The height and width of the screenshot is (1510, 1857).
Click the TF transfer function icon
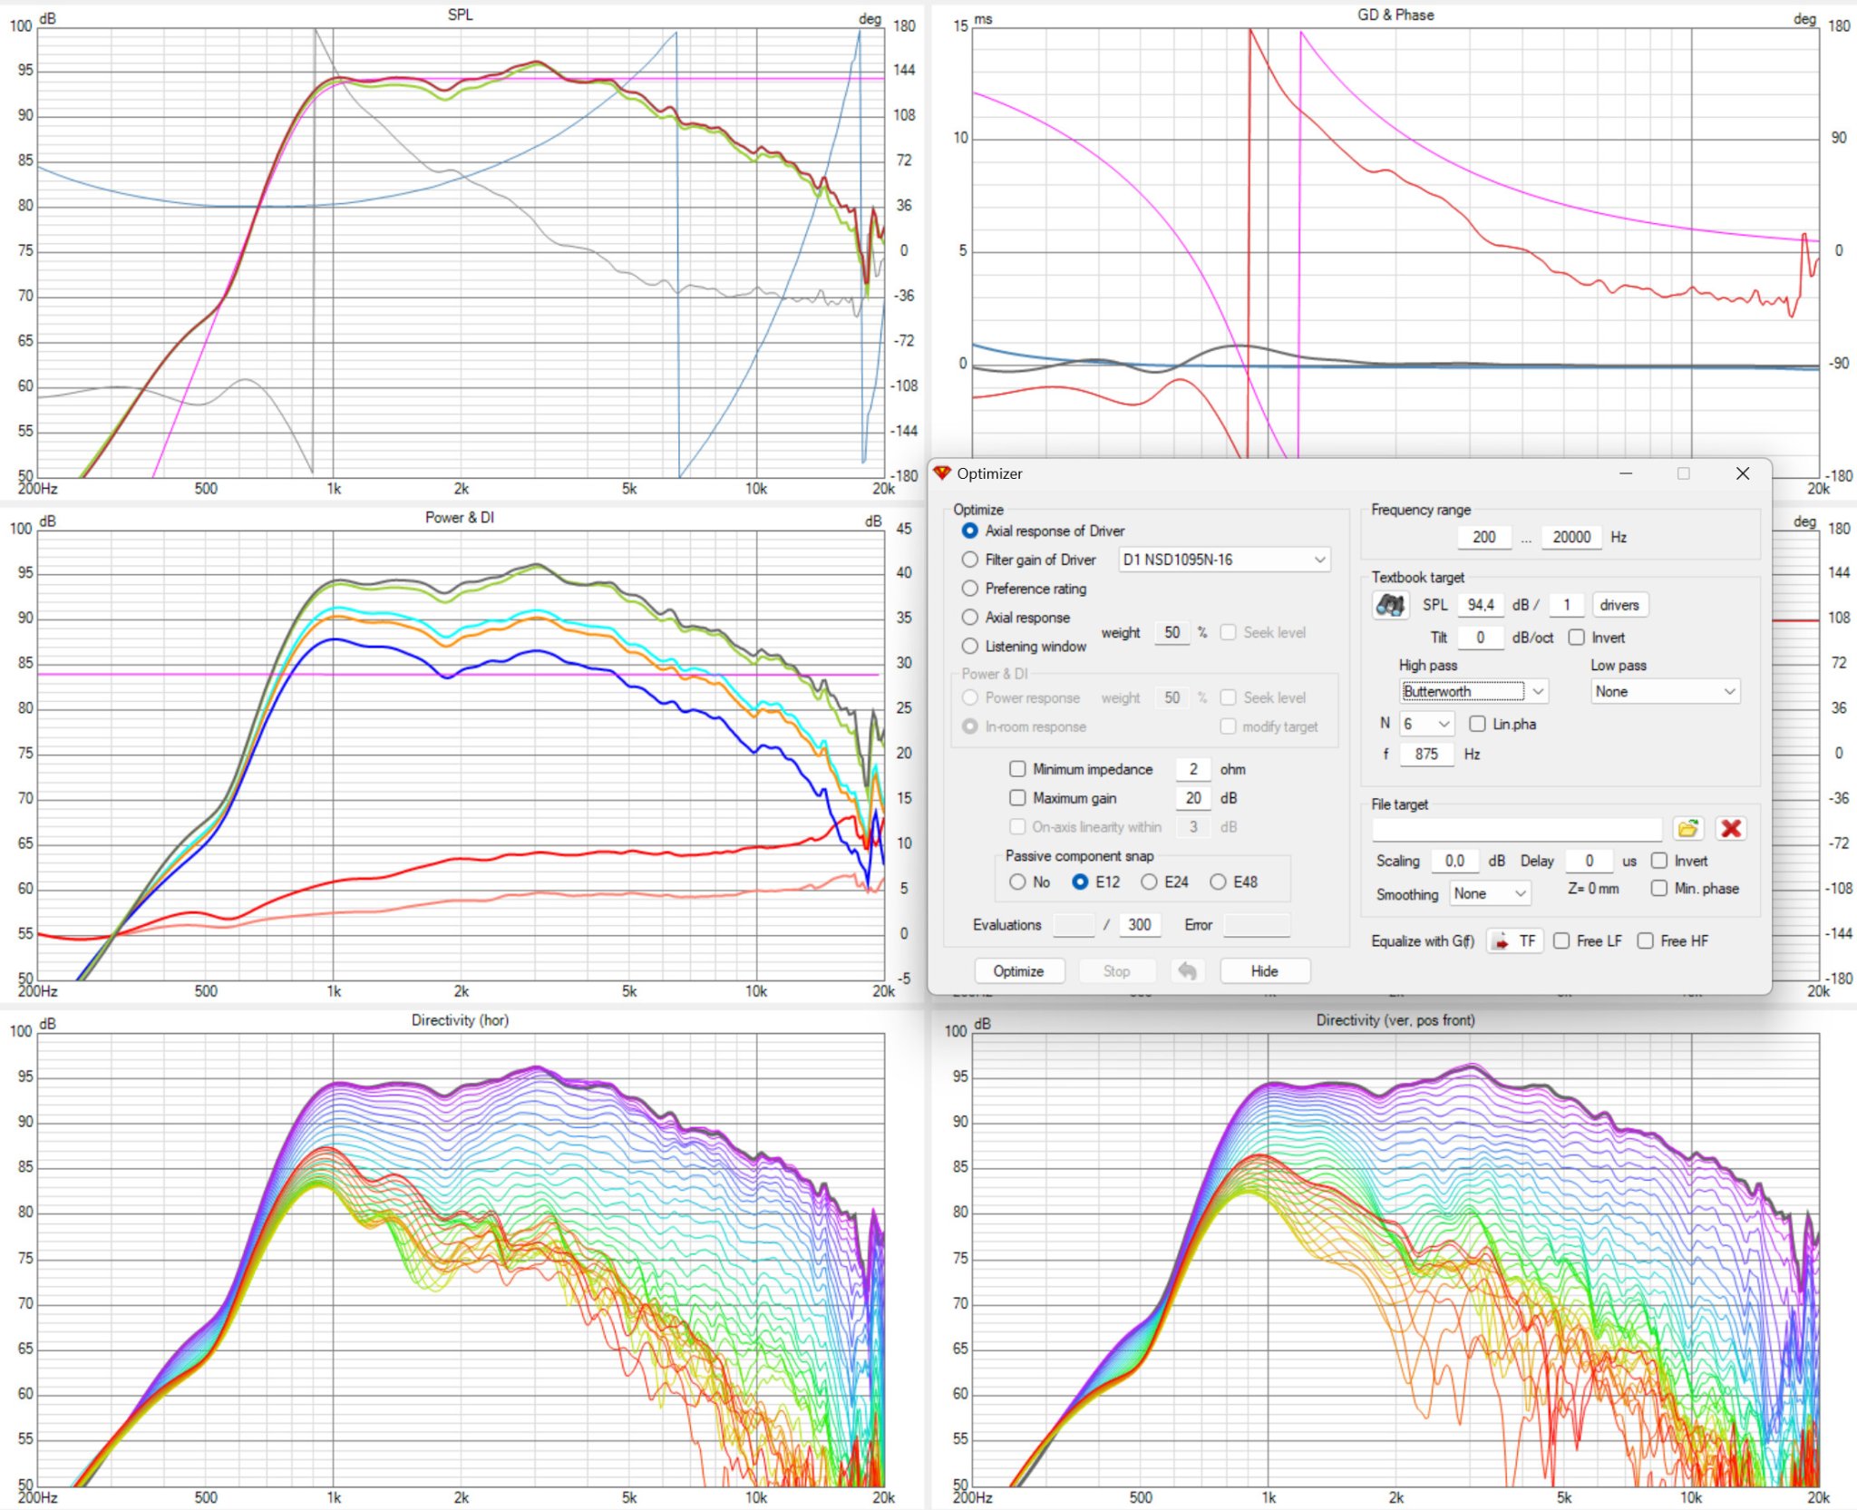[x=1515, y=941]
